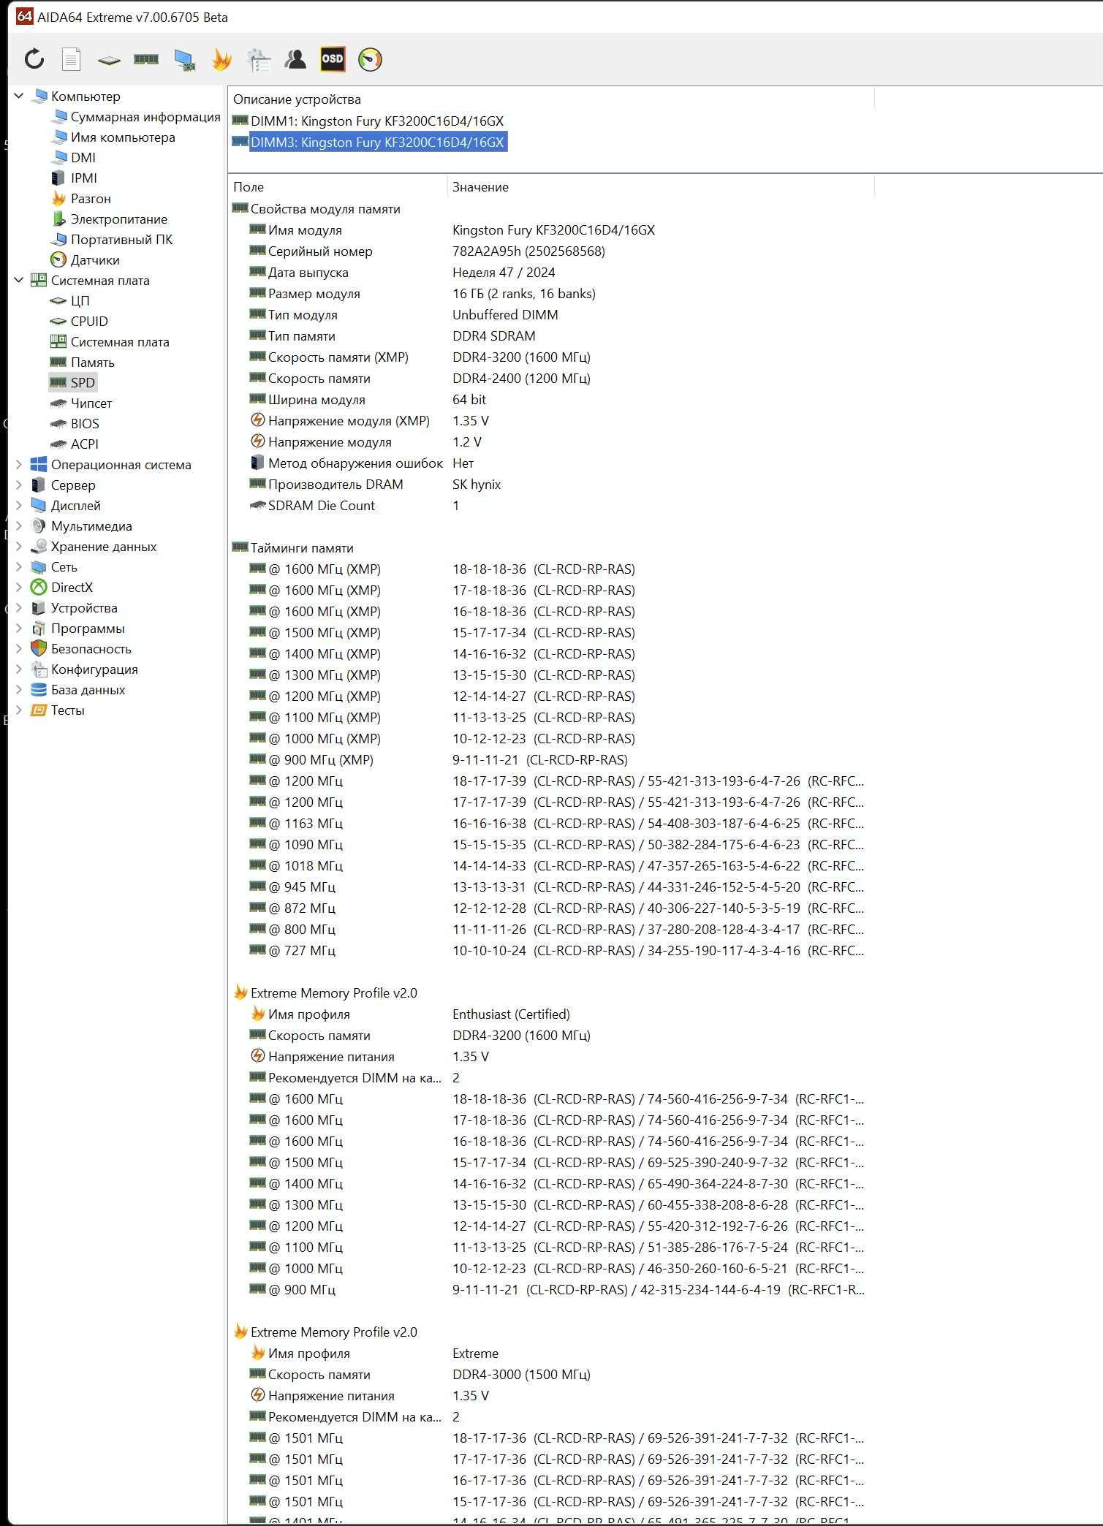This screenshot has width=1103, height=1526.
Task: Click the network computer toolbar icon
Action: pyautogui.click(x=184, y=60)
